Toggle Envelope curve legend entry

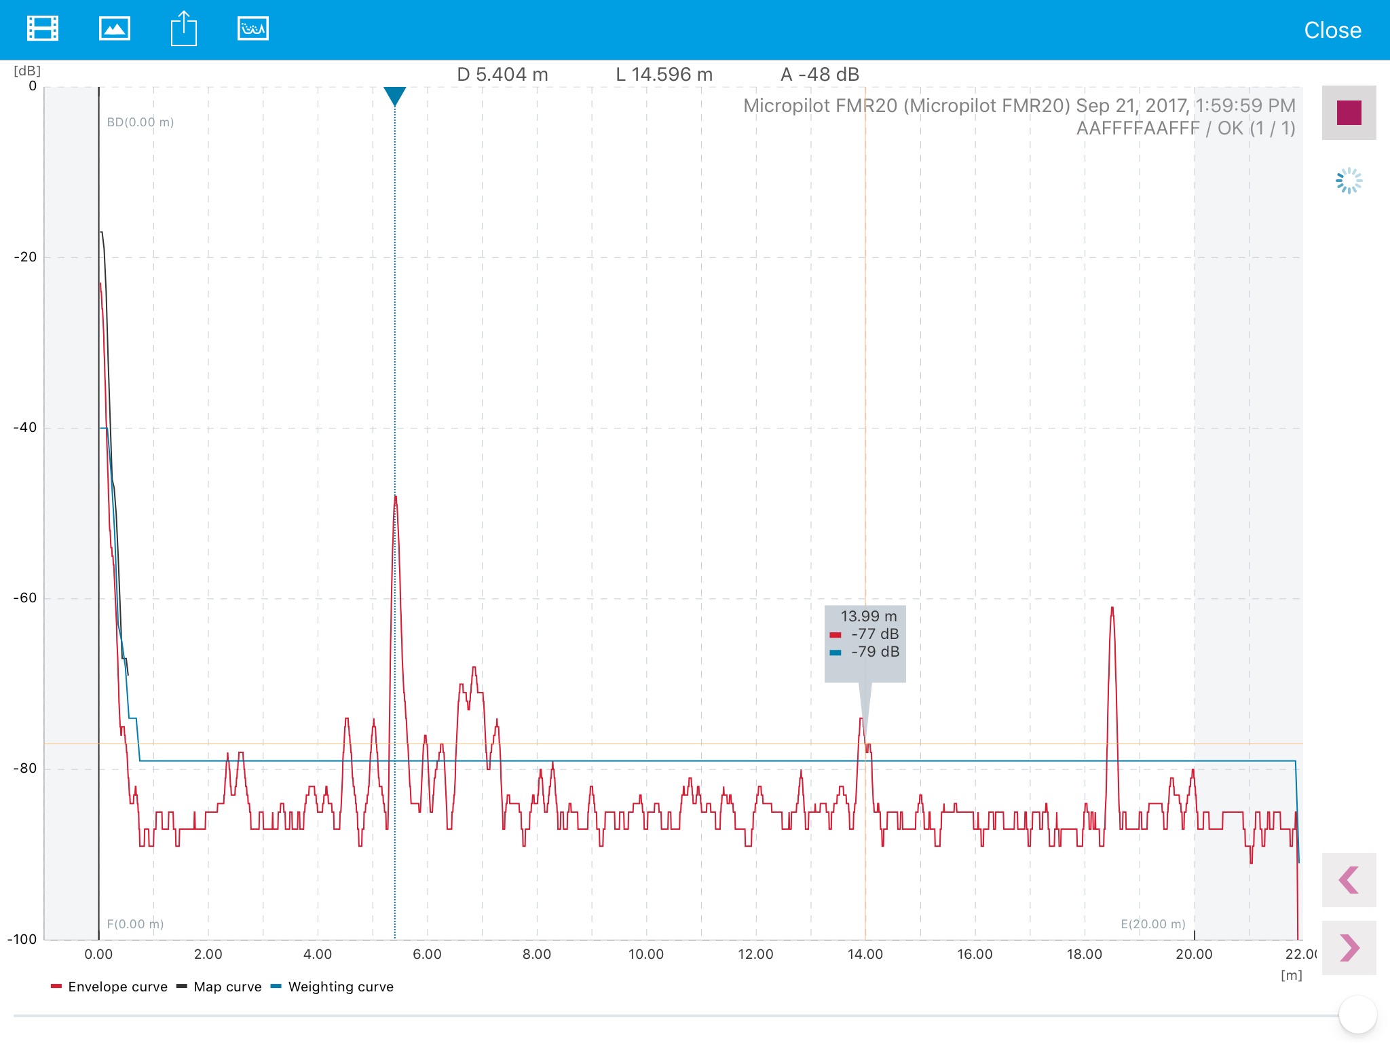110,987
